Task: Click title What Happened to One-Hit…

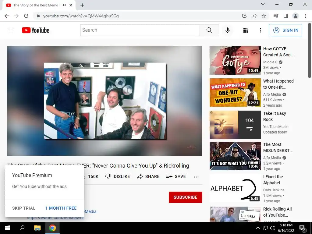Action: click(278, 84)
